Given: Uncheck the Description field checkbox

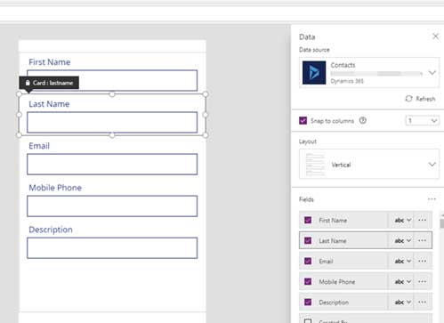Looking at the screenshot, I should point(308,302).
